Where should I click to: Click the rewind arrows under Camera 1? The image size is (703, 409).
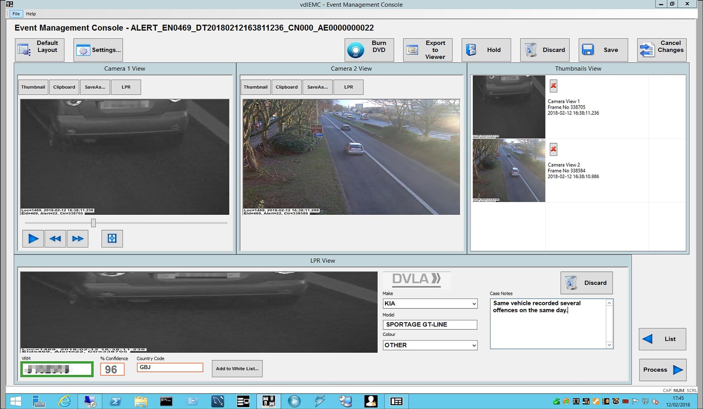(55, 238)
